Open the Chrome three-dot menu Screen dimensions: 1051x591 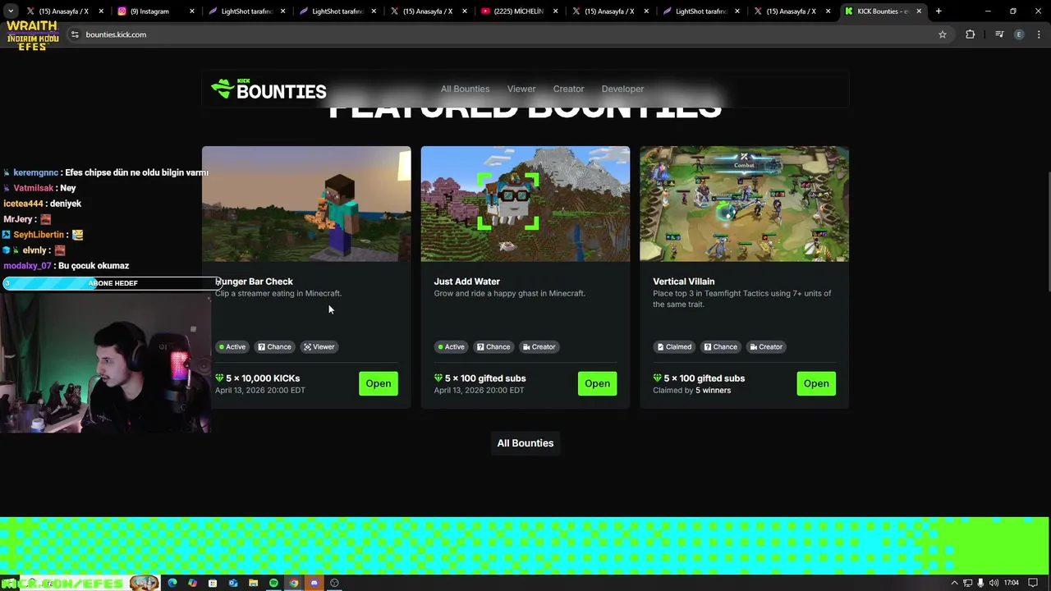[1040, 34]
